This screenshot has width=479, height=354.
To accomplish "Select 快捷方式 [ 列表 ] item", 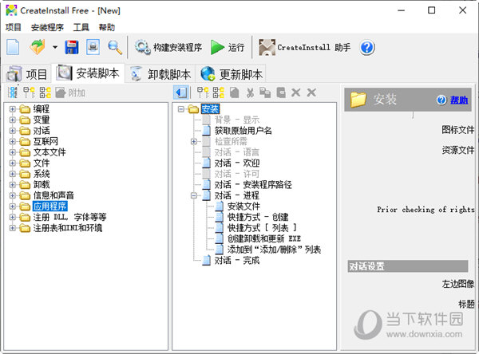I will [x=262, y=228].
